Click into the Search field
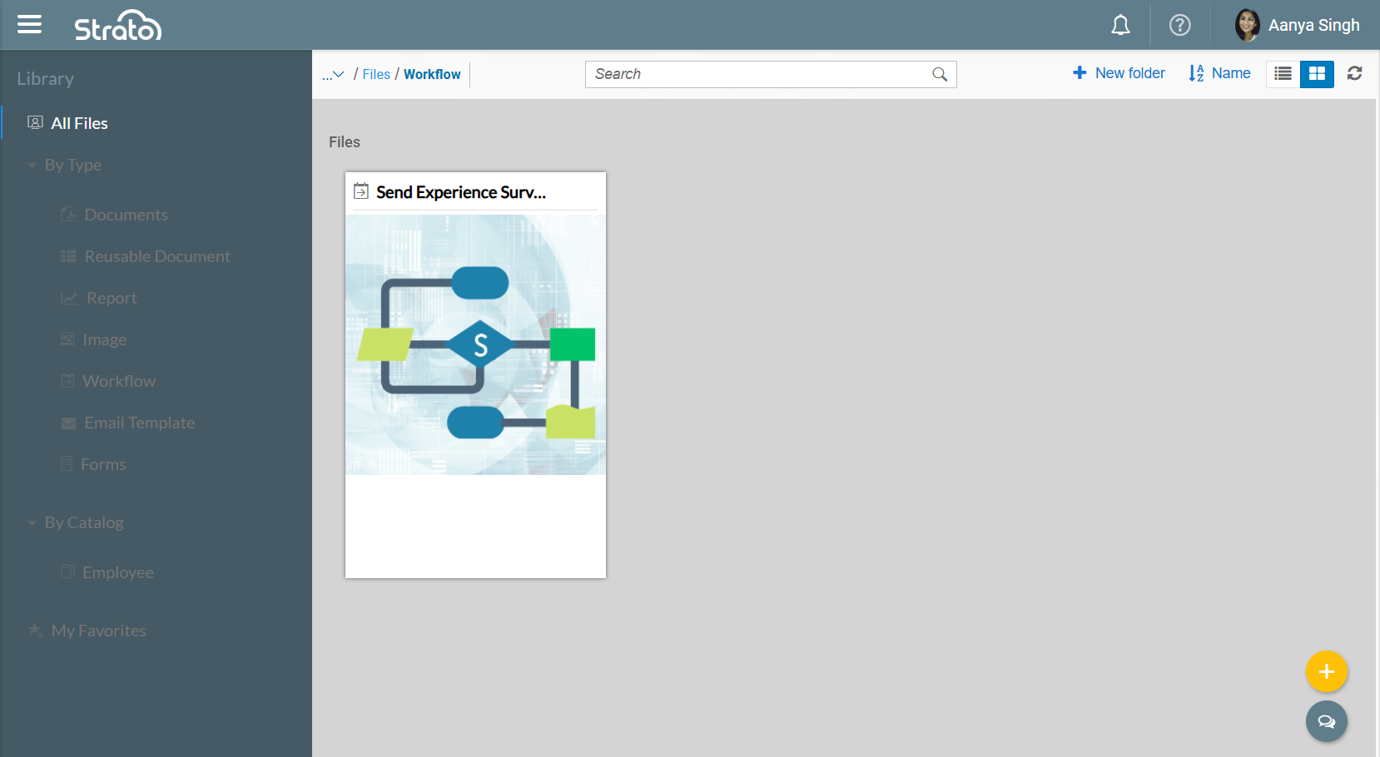 (x=757, y=74)
